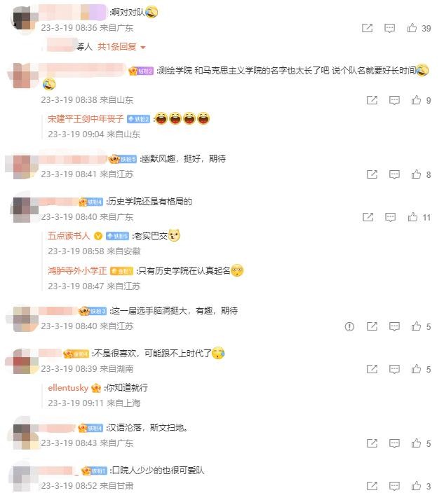Reply to the 测绘学院 comment using comment icon
Screen dimensions: 444x500
[394, 100]
